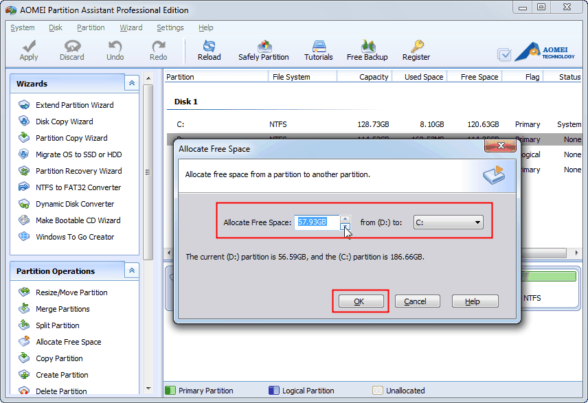Screen dimensions: 588x403
Task: Click the Free Backup icon
Action: pyautogui.click(x=367, y=47)
